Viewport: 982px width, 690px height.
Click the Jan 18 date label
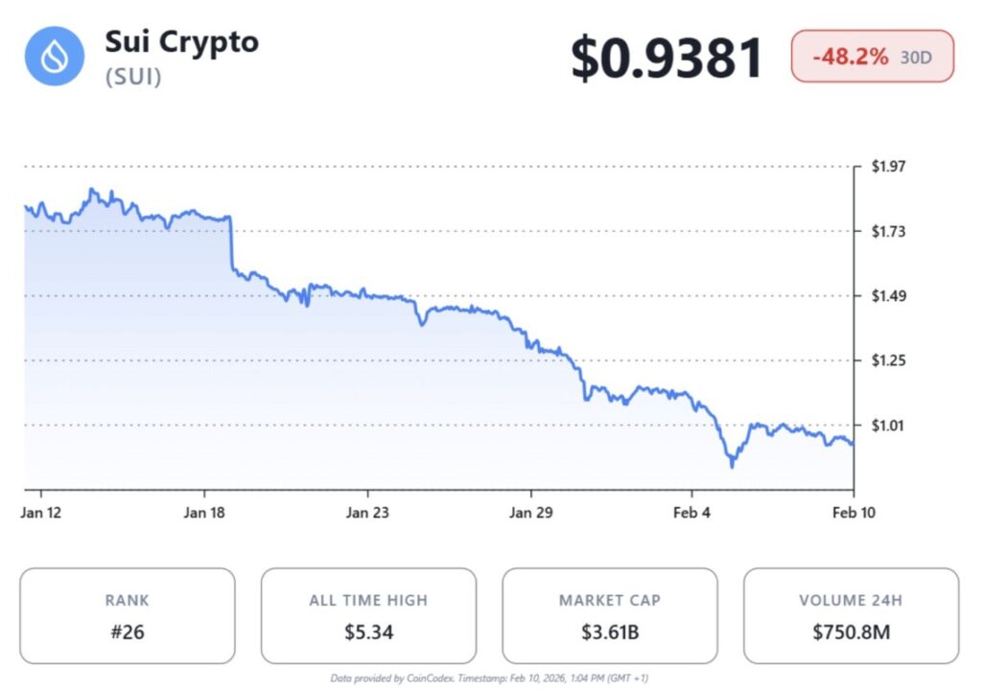204,513
